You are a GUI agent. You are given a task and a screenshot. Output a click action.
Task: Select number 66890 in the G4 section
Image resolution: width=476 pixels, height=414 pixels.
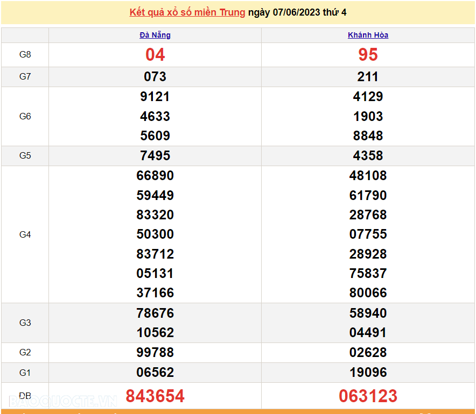[x=155, y=175]
